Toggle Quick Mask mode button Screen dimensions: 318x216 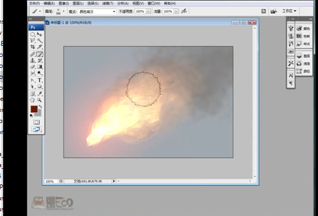click(x=36, y=121)
